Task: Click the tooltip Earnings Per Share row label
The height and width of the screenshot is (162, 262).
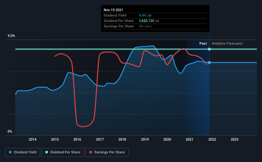Action: [x=119, y=26]
